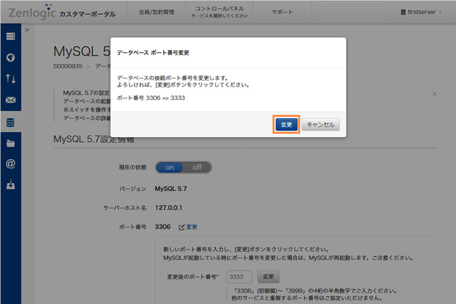Open firstserver account dropdown
Screen dimensions: 456x304
click(421, 12)
